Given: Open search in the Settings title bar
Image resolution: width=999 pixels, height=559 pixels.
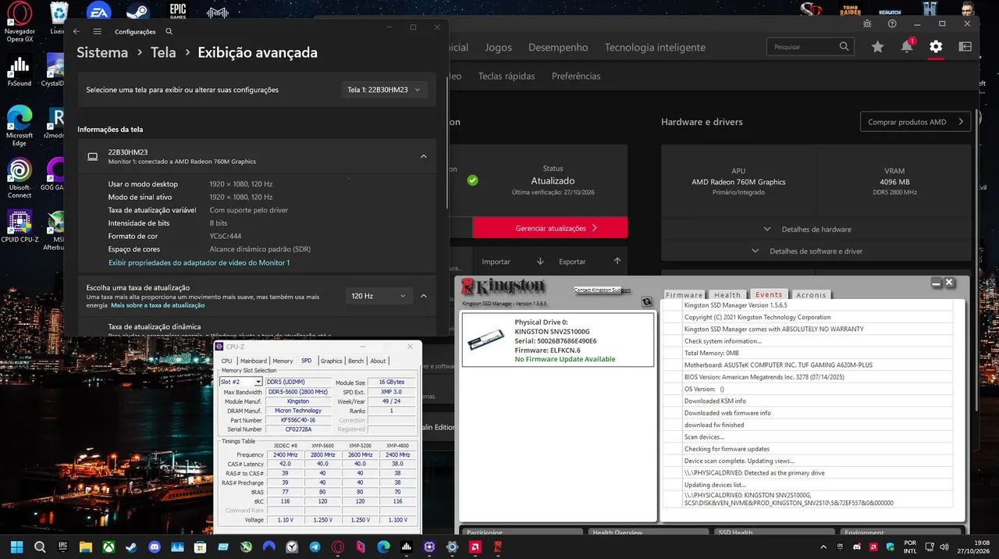Looking at the screenshot, I should click(x=169, y=32).
